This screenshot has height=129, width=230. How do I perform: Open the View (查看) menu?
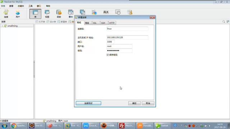tap(11, 6)
